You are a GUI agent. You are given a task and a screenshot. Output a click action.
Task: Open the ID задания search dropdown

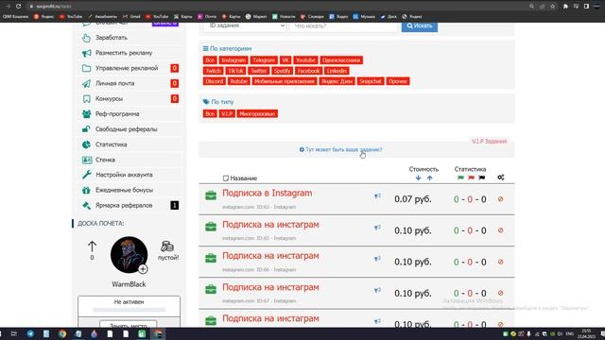(246, 25)
